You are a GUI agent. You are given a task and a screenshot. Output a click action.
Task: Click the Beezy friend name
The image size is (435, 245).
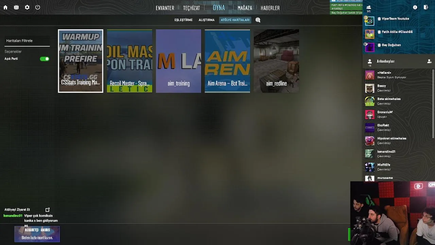382,86
